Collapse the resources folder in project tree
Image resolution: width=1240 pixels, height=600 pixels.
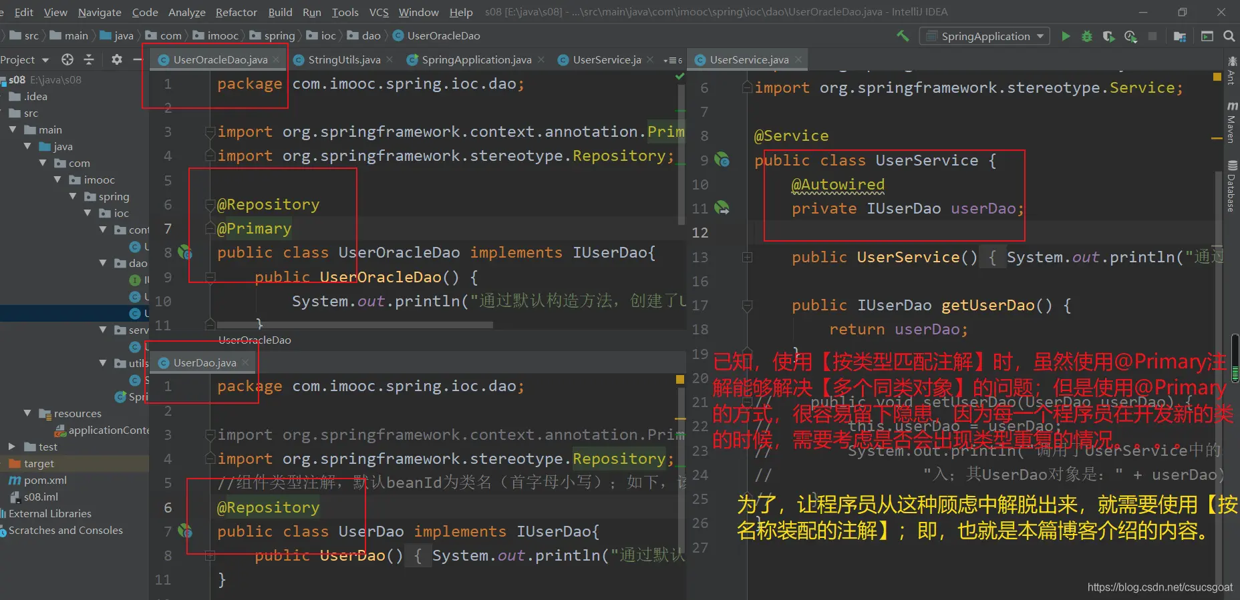tap(27, 413)
